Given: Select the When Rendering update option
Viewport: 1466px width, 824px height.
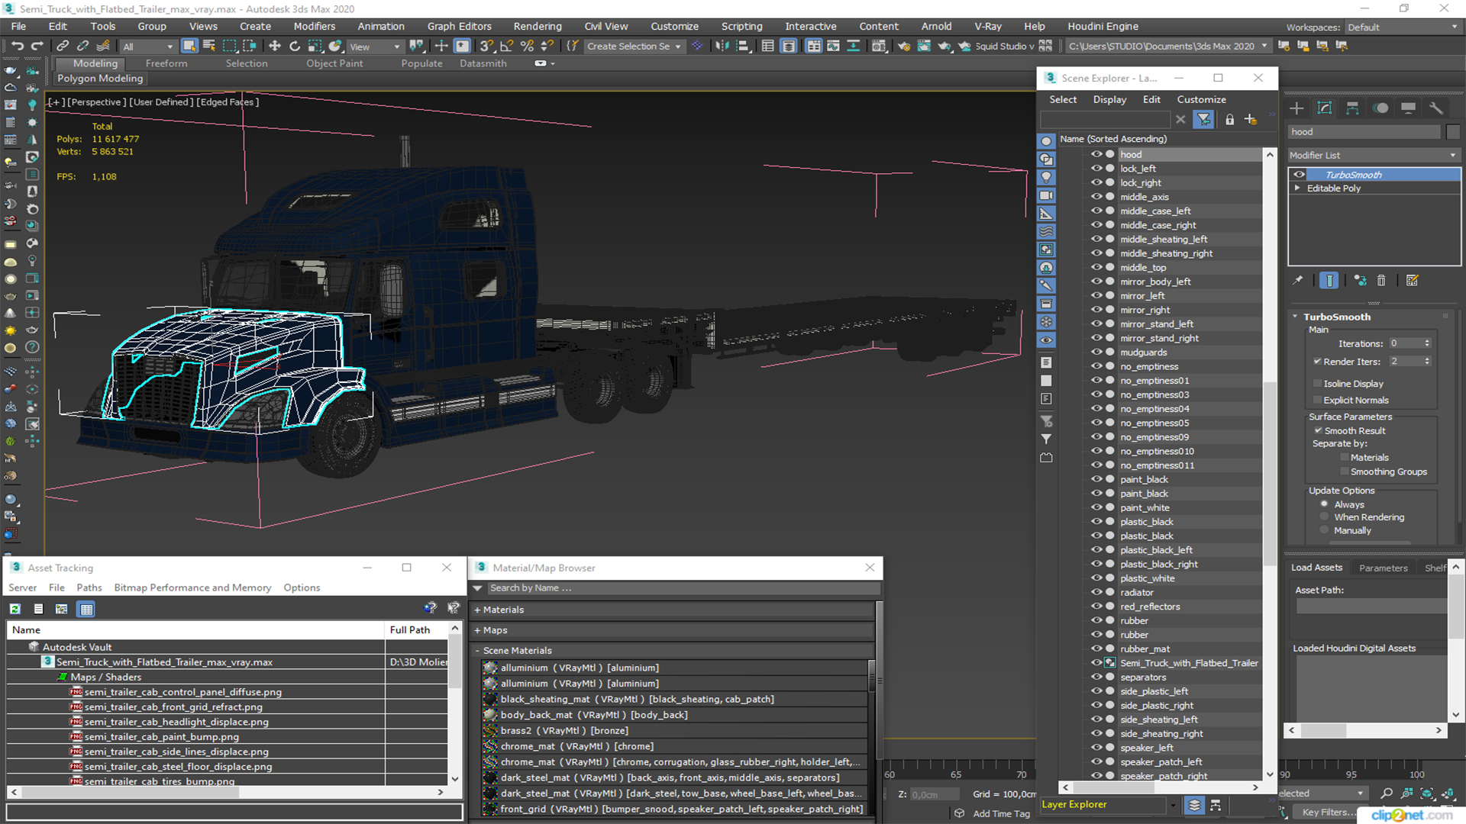Looking at the screenshot, I should pyautogui.click(x=1324, y=517).
